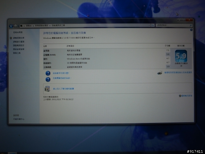Open 進階工具 in the sidebar
This screenshot has height=154, width=205.
[17, 53]
